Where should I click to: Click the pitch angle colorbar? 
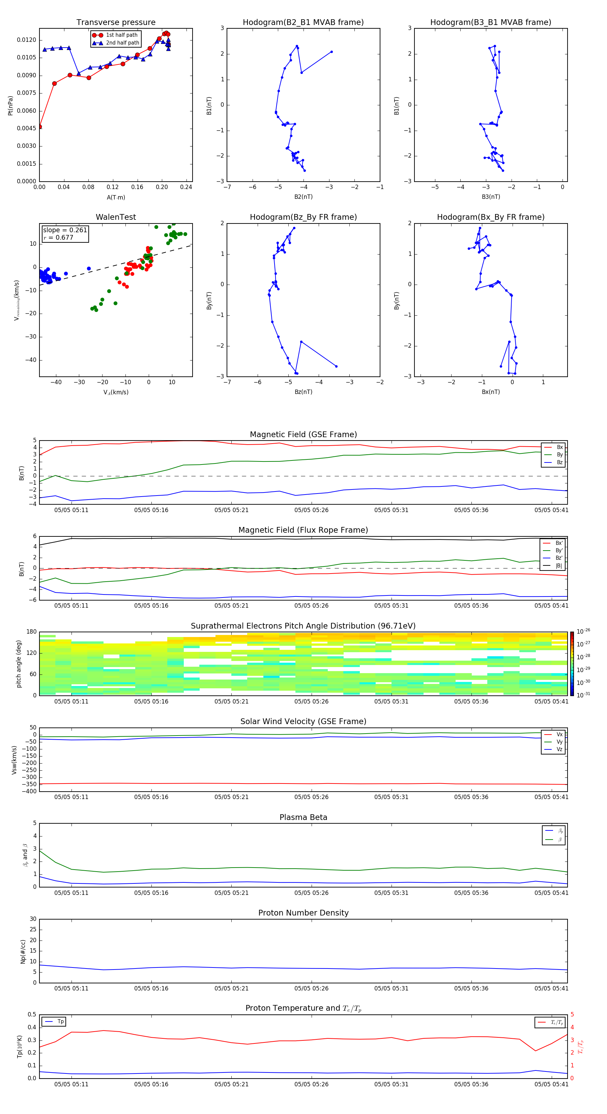coord(572,664)
